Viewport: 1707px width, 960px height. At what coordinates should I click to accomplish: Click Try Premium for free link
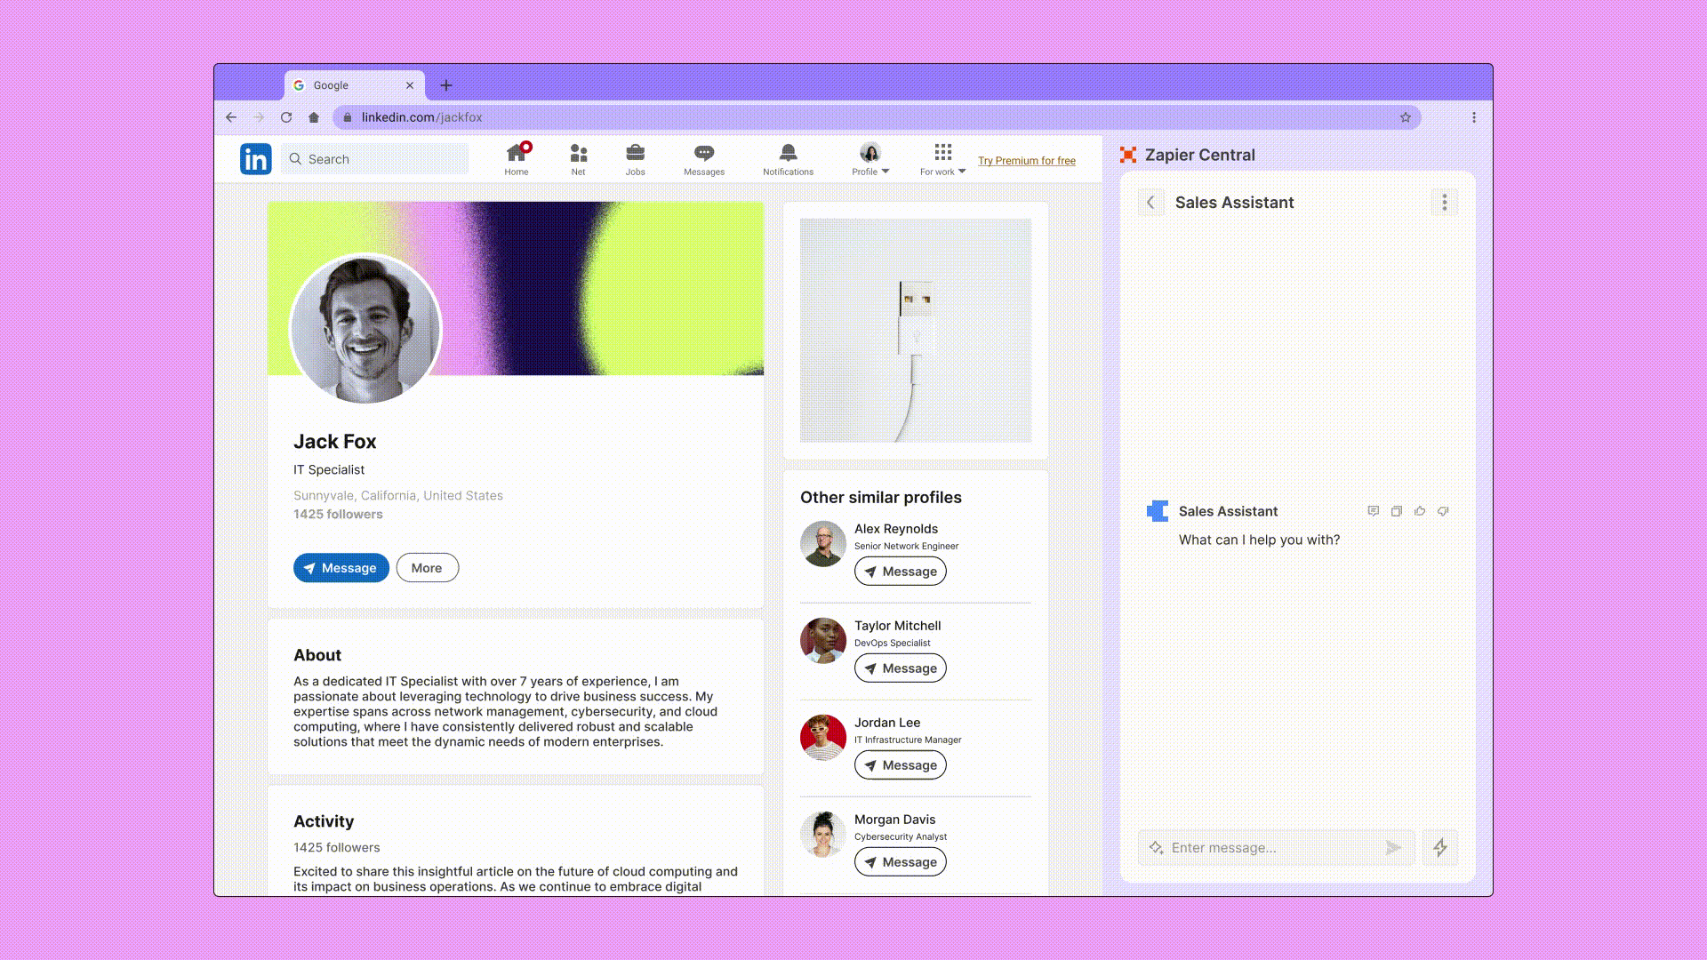coord(1026,161)
